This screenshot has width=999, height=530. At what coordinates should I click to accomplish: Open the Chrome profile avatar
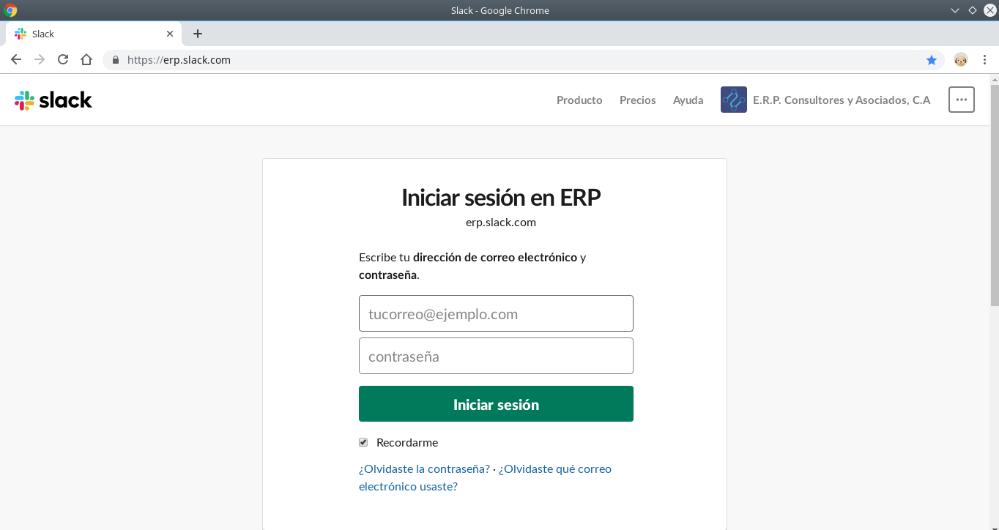tap(960, 60)
